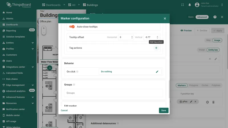Viewport: 228px width, 128px height.
Task: Adjust the Vertical offset stepper arrows
Action: click(x=157, y=37)
